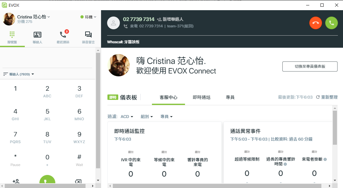Click the dialpad panel horizontal scrollbar
Image resolution: width=343 pixels, height=188 pixels.
pyautogui.click(x=45, y=186)
